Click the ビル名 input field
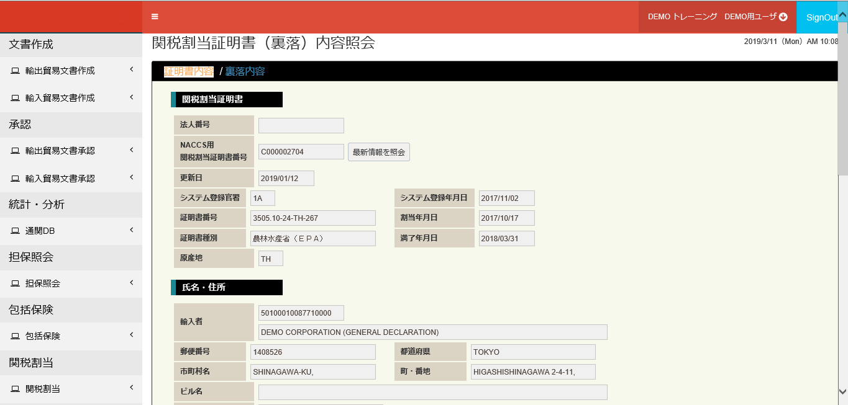848x405 pixels. coord(432,392)
